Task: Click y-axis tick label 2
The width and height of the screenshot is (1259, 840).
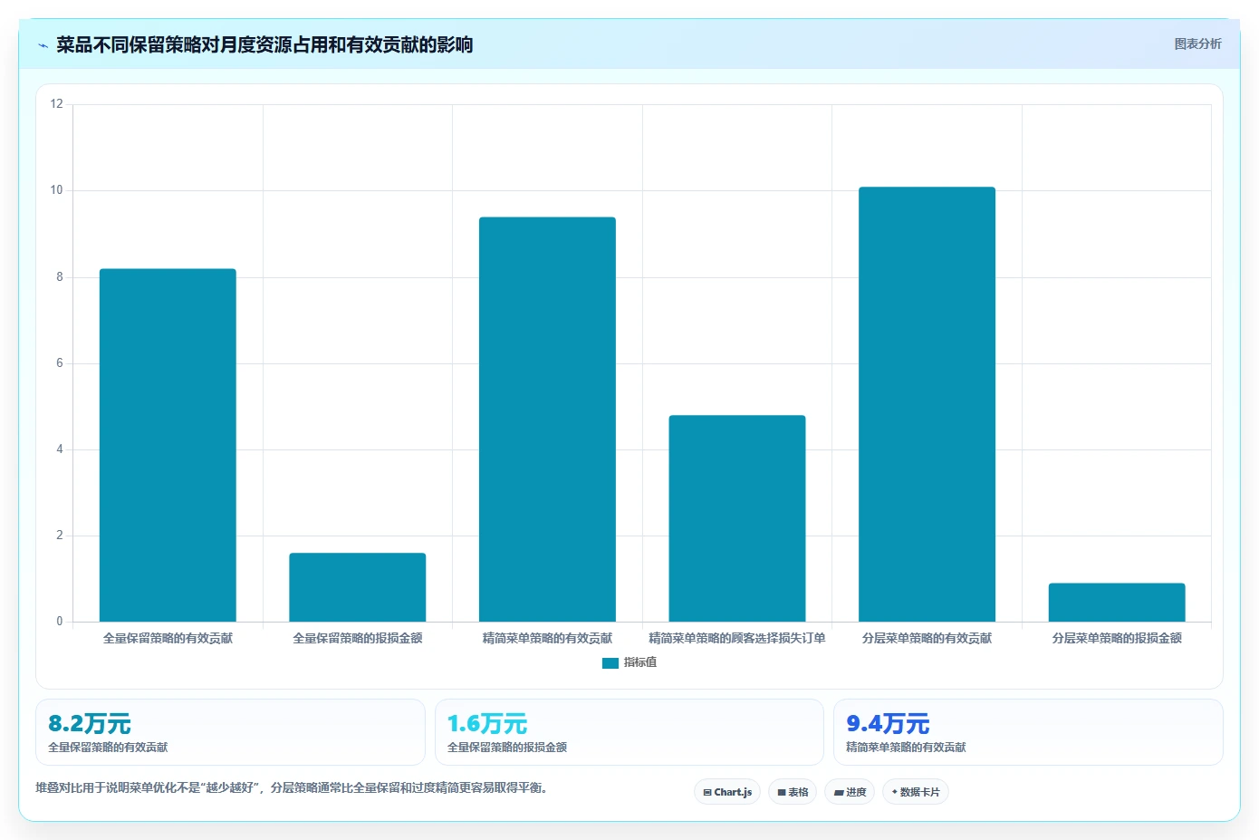Action: point(60,536)
